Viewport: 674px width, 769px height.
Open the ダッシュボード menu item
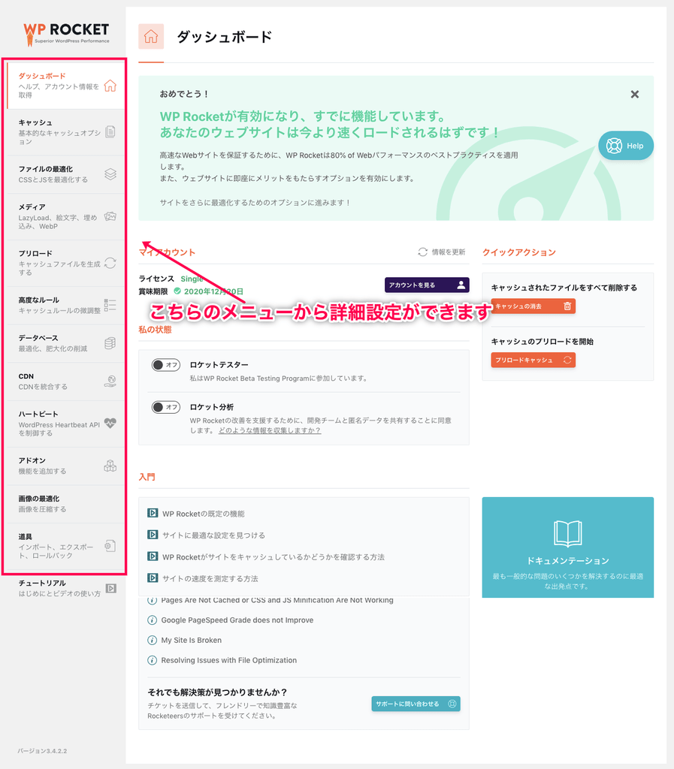pyautogui.click(x=65, y=86)
